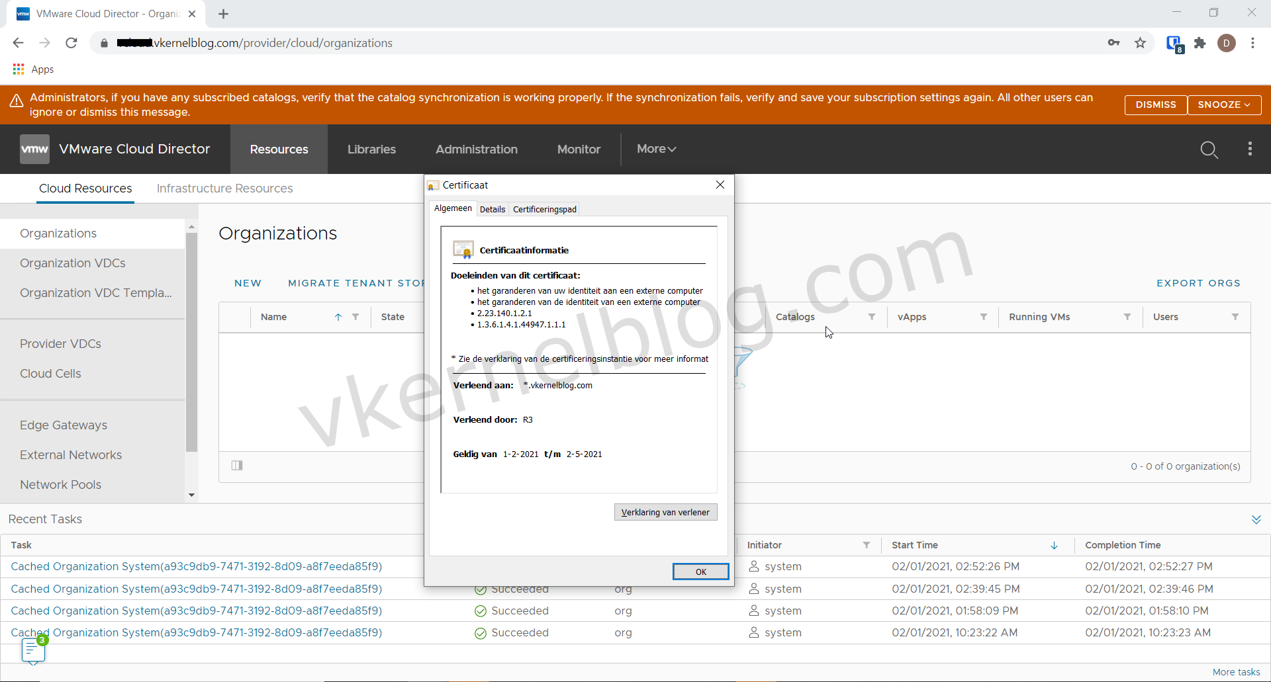Click OK in the certificate dialog

coord(700,572)
